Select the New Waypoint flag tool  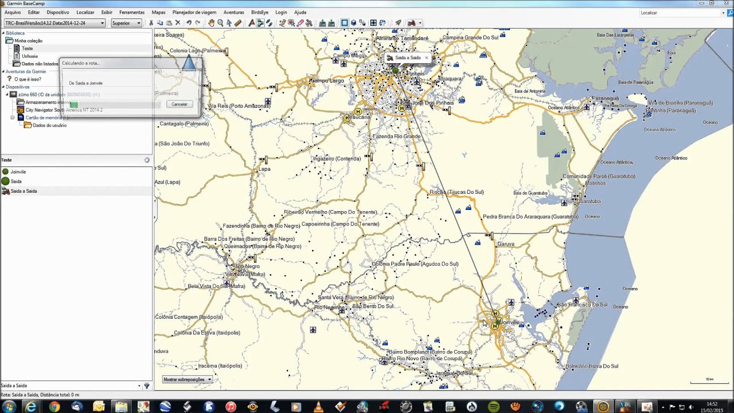[252, 23]
